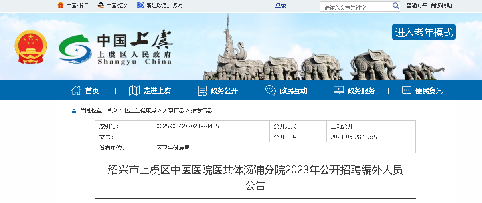Click the 中国·绍兴 logo icon
This screenshot has height=203, width=482.
[x=101, y=5]
